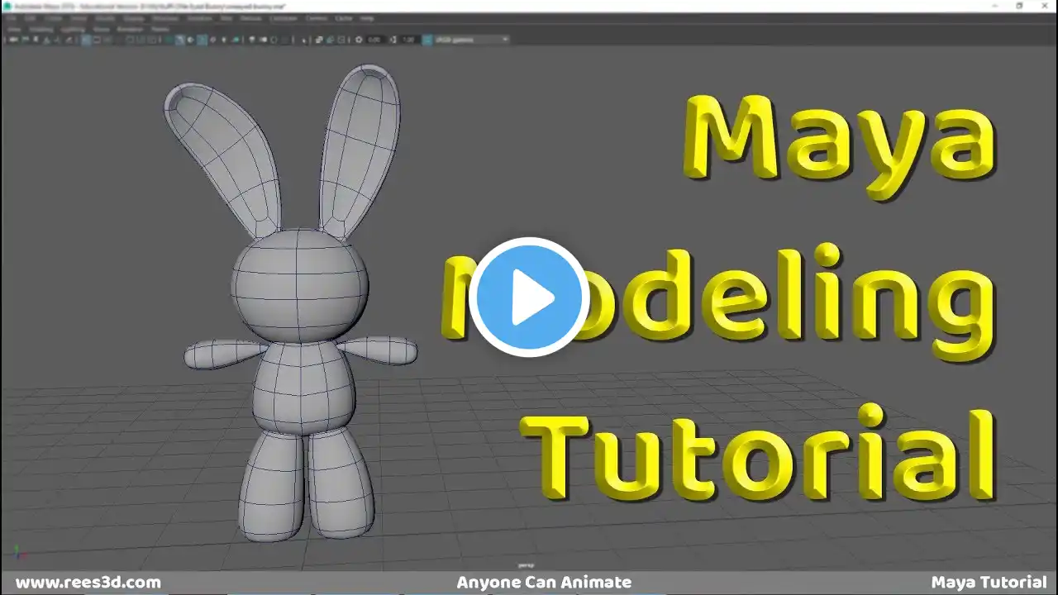Click the gamma value field showing 1.00
The image size is (1058, 595).
(x=410, y=39)
